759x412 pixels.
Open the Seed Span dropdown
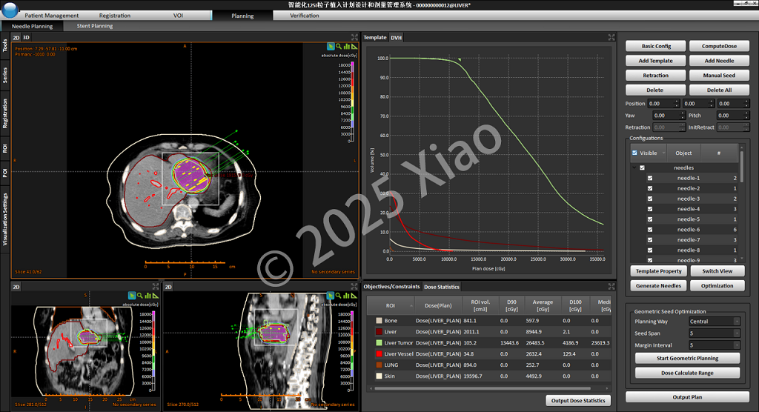pyautogui.click(x=715, y=333)
